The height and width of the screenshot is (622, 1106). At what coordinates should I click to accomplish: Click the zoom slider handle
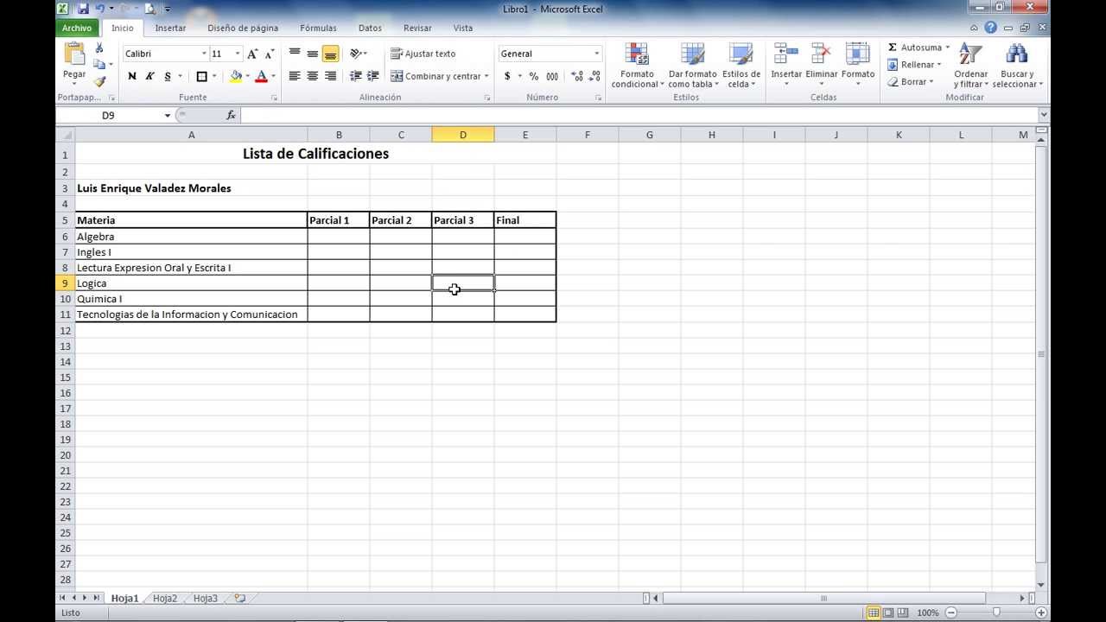pos(996,612)
